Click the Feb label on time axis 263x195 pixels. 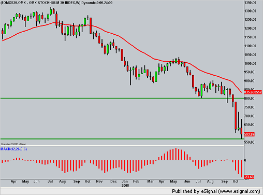click(x=136, y=182)
